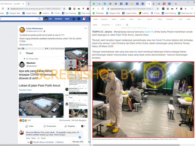195x146 pixels.
Task: Open the Obrolan (45) chat bar
Action: tap(78, 142)
